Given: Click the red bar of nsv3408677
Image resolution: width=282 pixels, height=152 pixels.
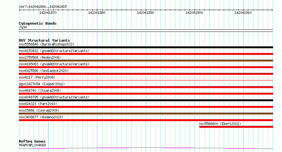Looking at the screenshot, I should tap(146, 120).
